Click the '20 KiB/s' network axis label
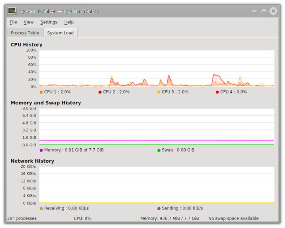The width and height of the screenshot is (285, 228). [28, 166]
